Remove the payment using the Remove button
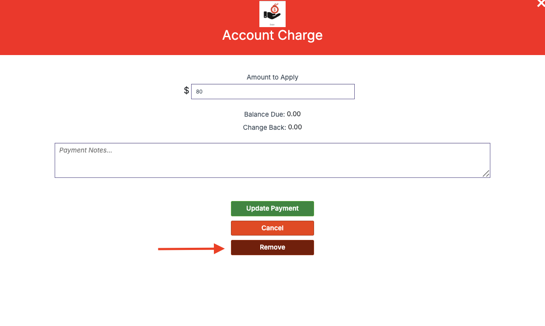The height and width of the screenshot is (326, 545). click(x=272, y=247)
